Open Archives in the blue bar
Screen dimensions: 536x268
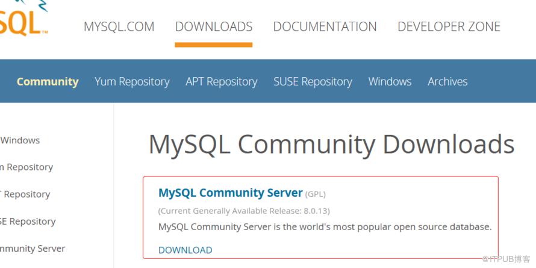point(447,82)
